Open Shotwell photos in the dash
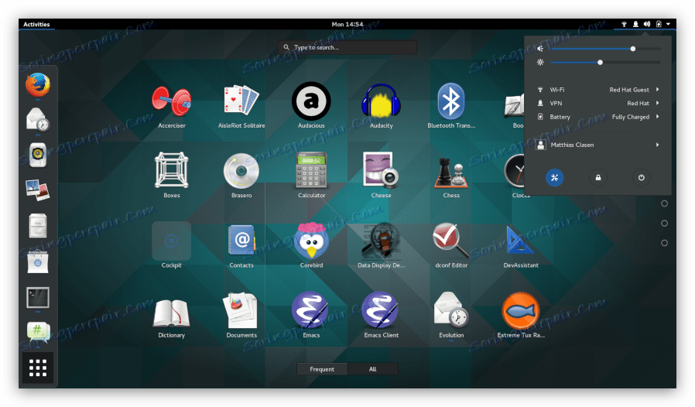The image size is (695, 407). click(38, 190)
